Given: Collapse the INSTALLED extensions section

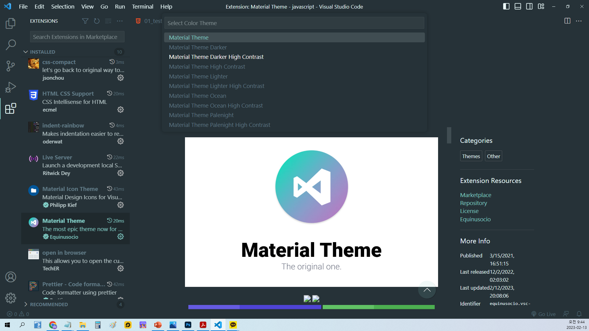Looking at the screenshot, I should (26, 52).
